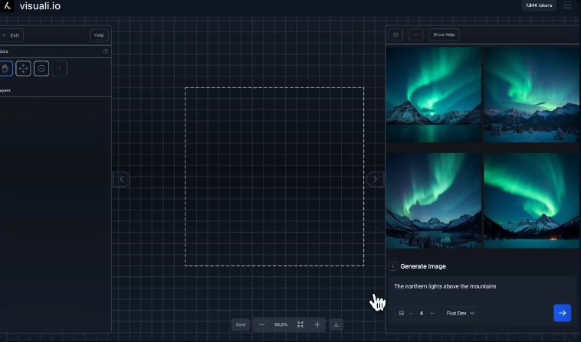Viewport: 581px width, 342px height.
Task: Click the Help button in left panel
Action: (99, 35)
